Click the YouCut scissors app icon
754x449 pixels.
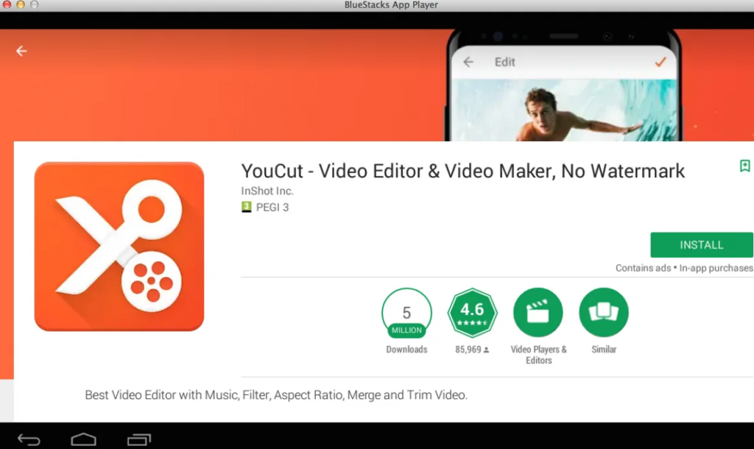pos(119,247)
